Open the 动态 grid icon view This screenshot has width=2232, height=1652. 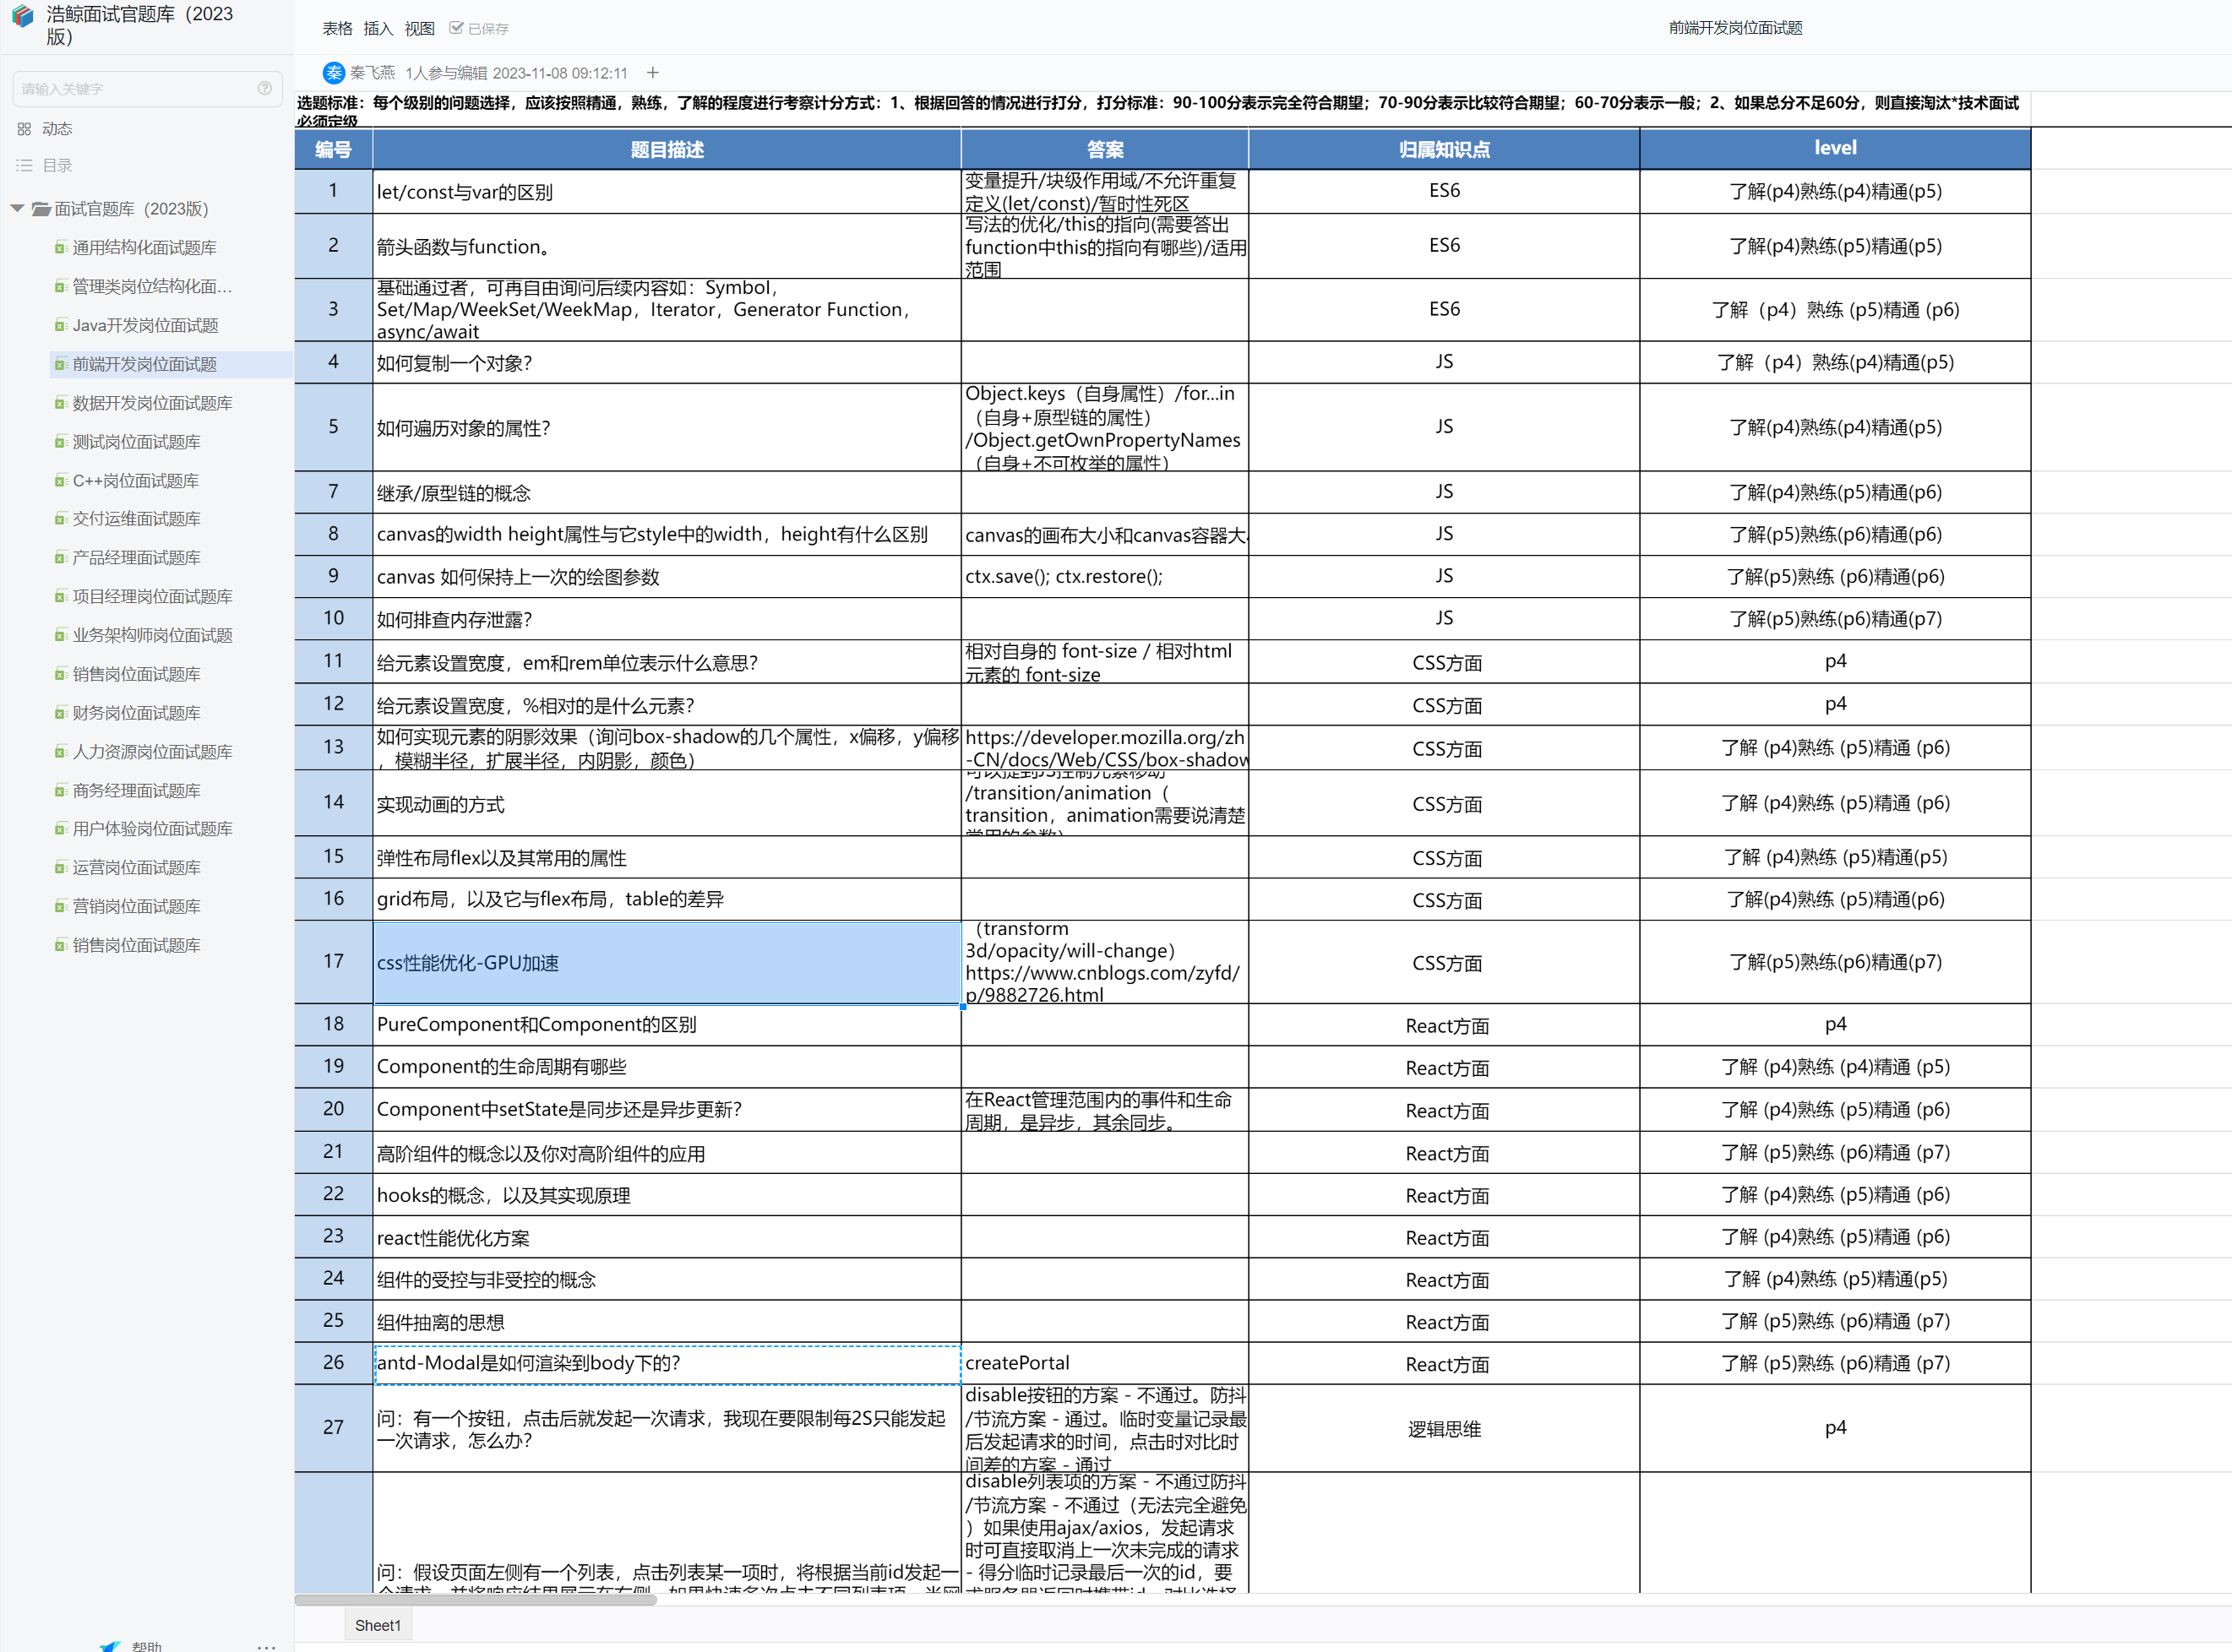[25, 129]
